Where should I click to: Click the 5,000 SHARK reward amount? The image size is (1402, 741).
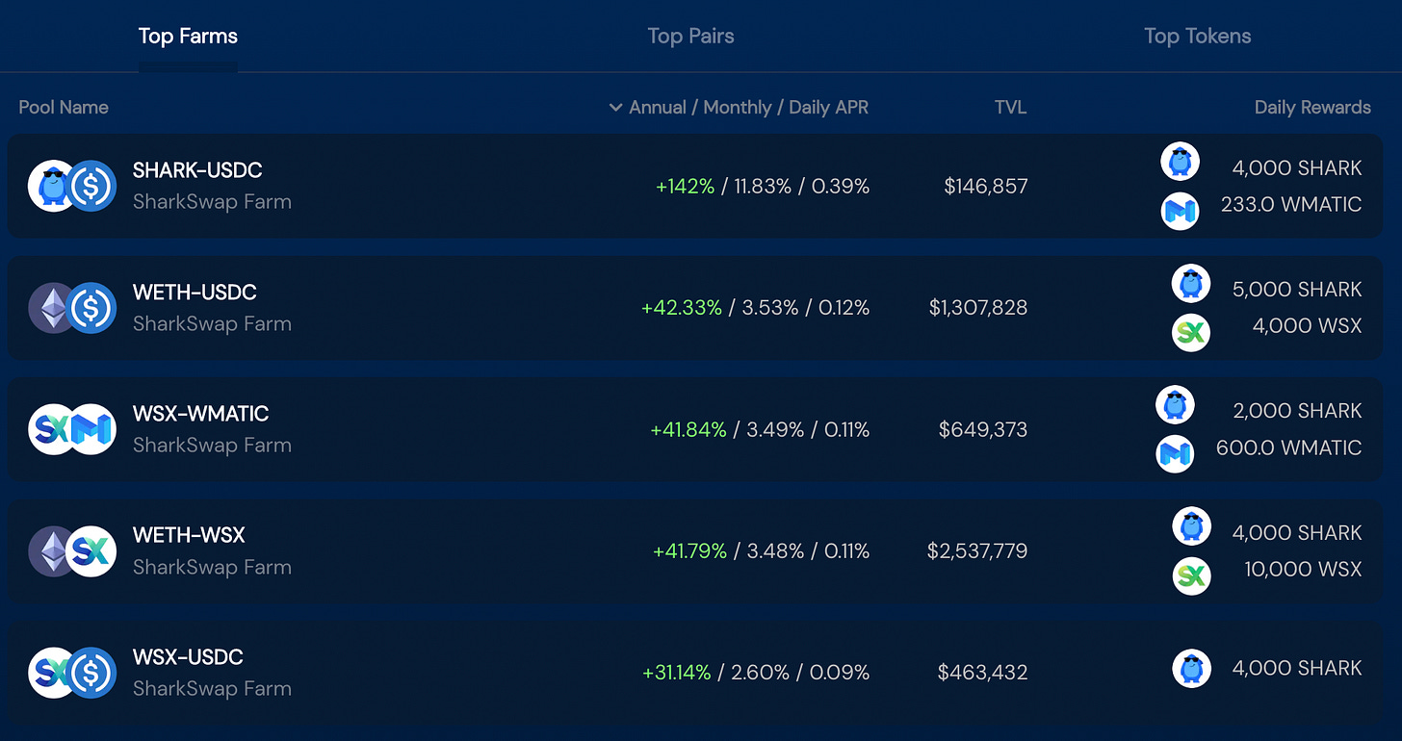coord(1297,290)
